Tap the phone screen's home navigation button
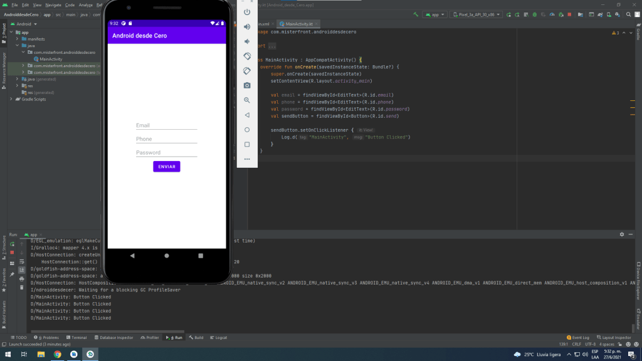This screenshot has width=642, height=361. pyautogui.click(x=167, y=256)
